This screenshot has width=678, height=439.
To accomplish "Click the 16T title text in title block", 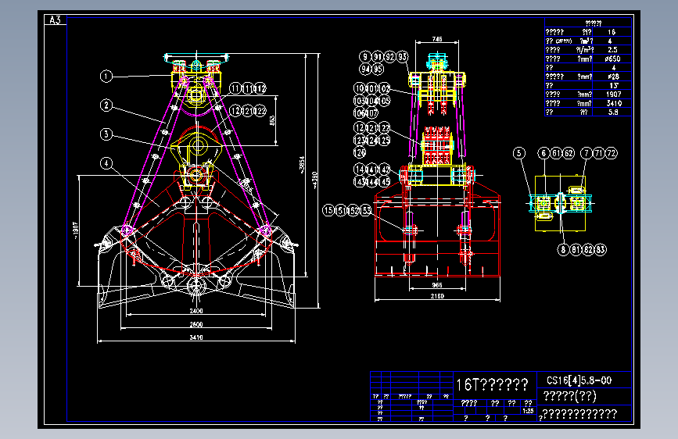I will coord(492,384).
